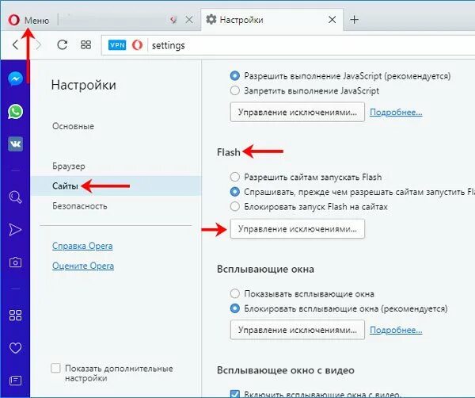Close the Настройки tab
Image resolution: width=475 pixels, height=398 pixels.
click(x=332, y=20)
